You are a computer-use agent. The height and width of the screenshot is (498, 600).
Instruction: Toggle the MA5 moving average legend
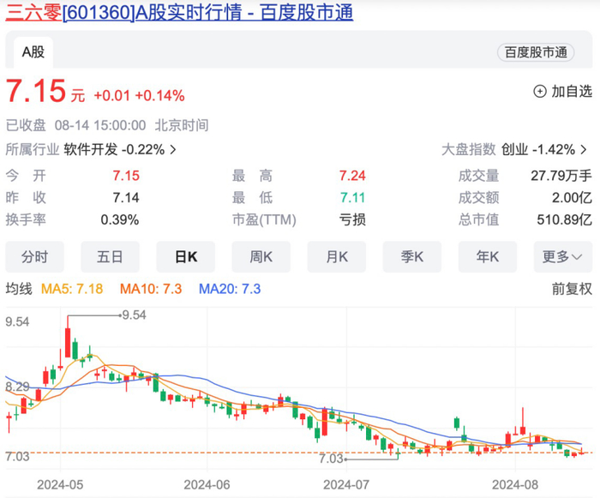pos(72,289)
